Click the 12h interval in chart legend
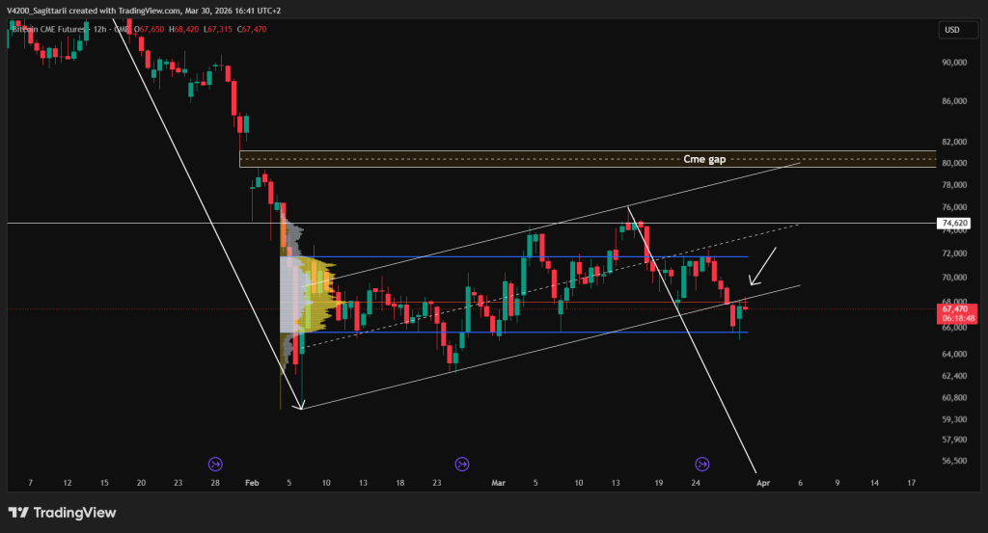Viewport: 988px width, 533px height. tap(98, 30)
